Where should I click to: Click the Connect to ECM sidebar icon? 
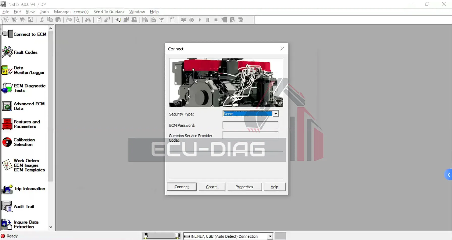pyautogui.click(x=7, y=34)
